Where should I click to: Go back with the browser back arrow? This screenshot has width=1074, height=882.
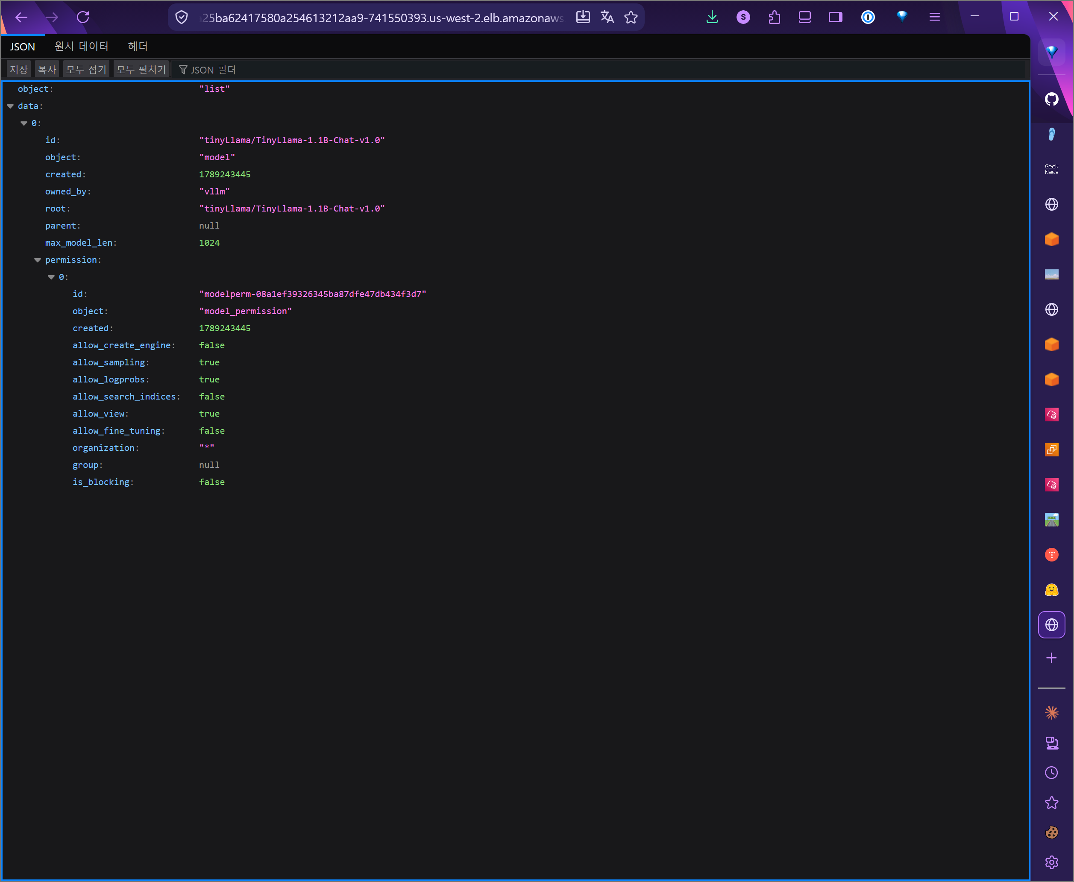click(x=21, y=17)
